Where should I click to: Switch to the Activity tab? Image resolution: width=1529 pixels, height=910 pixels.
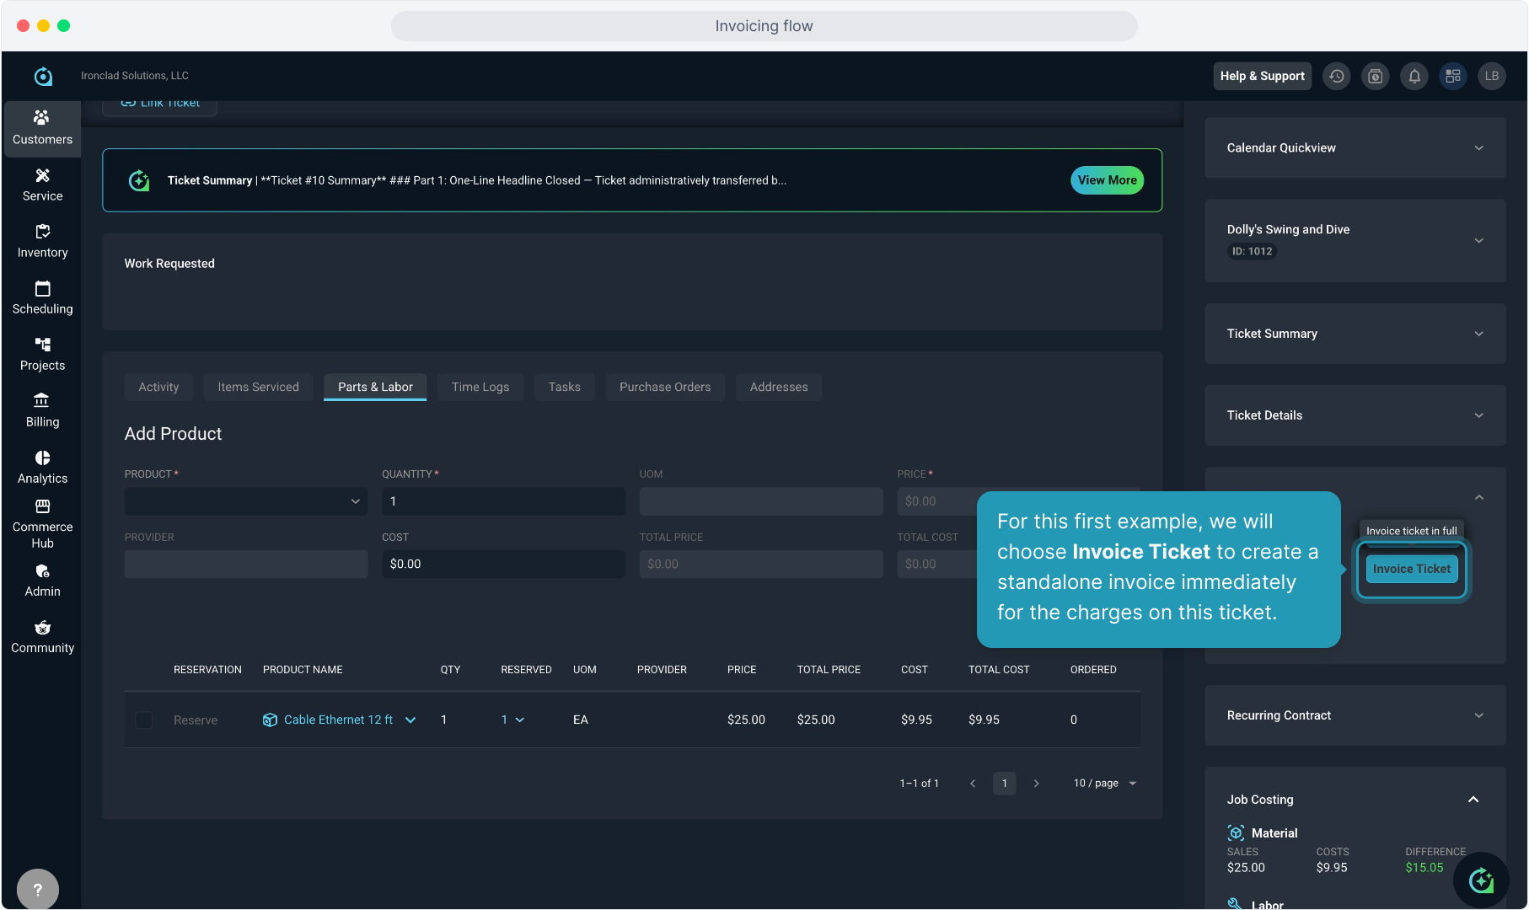pos(158,387)
